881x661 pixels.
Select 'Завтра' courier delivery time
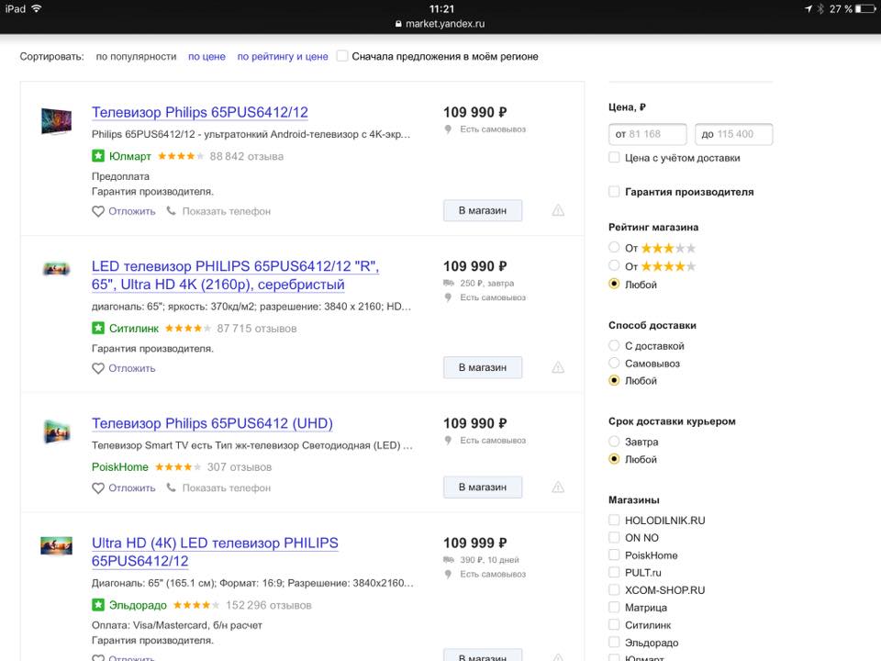pyautogui.click(x=614, y=442)
